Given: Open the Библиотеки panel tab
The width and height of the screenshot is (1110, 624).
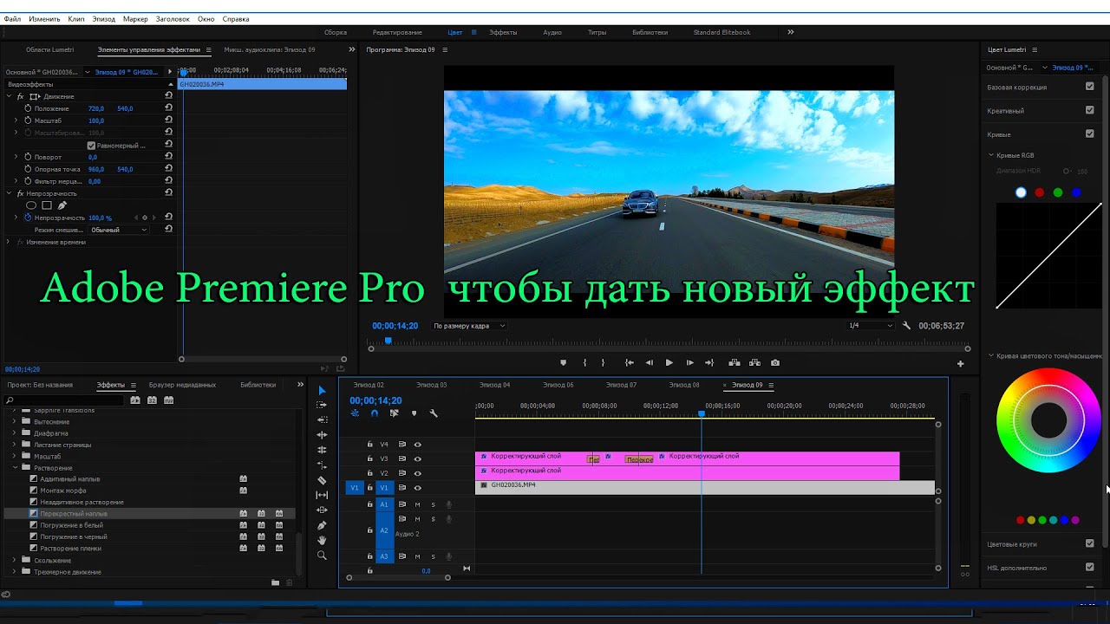Looking at the screenshot, I should pos(258,385).
